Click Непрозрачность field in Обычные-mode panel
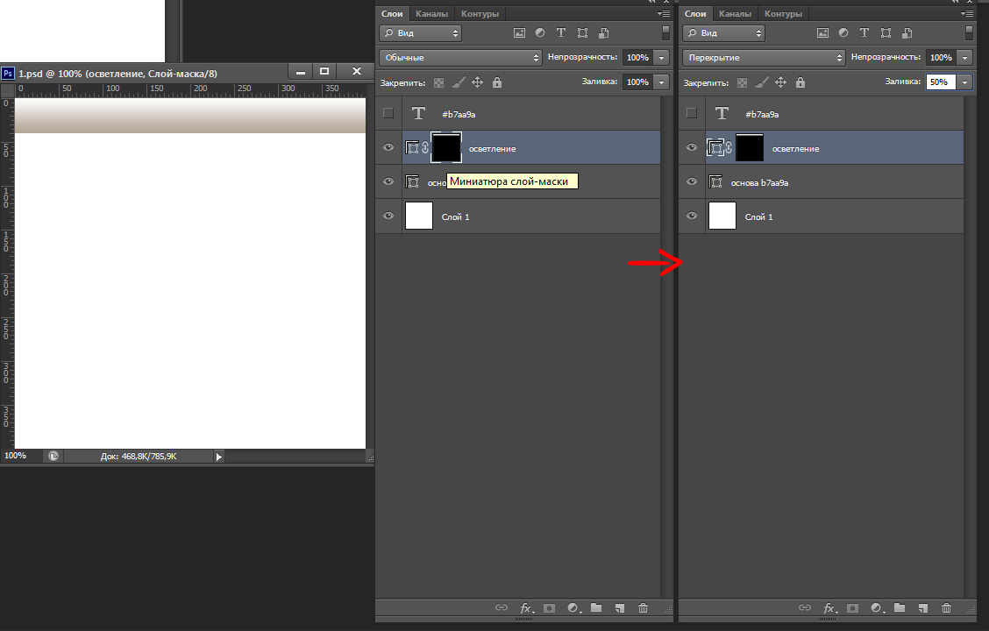Screen dimensions: 989x631 click(637, 57)
